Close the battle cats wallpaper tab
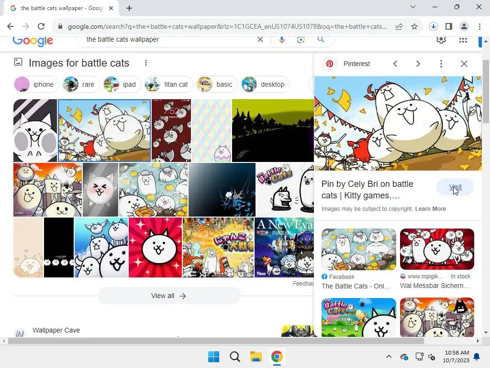This screenshot has width=490, height=368. 111,8
